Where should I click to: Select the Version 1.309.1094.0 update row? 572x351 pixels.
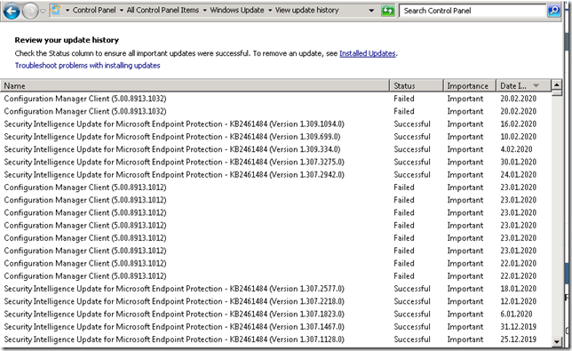pos(275,124)
